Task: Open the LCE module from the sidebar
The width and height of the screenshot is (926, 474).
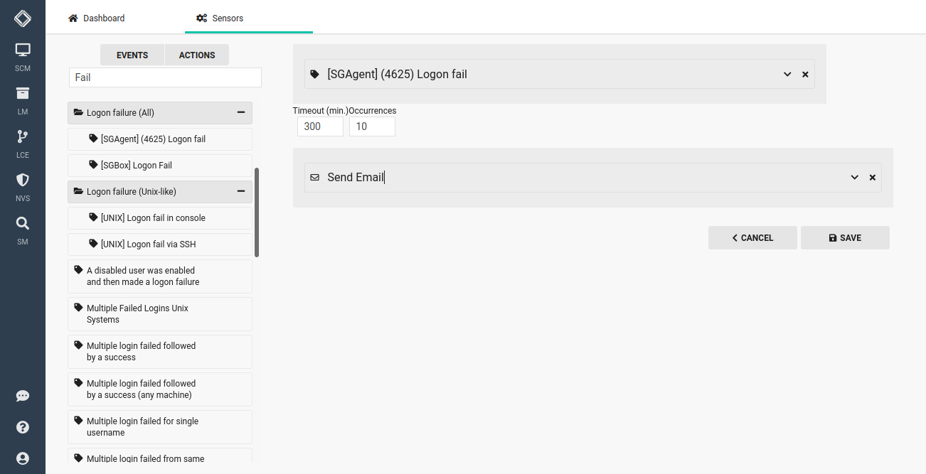Action: click(22, 140)
